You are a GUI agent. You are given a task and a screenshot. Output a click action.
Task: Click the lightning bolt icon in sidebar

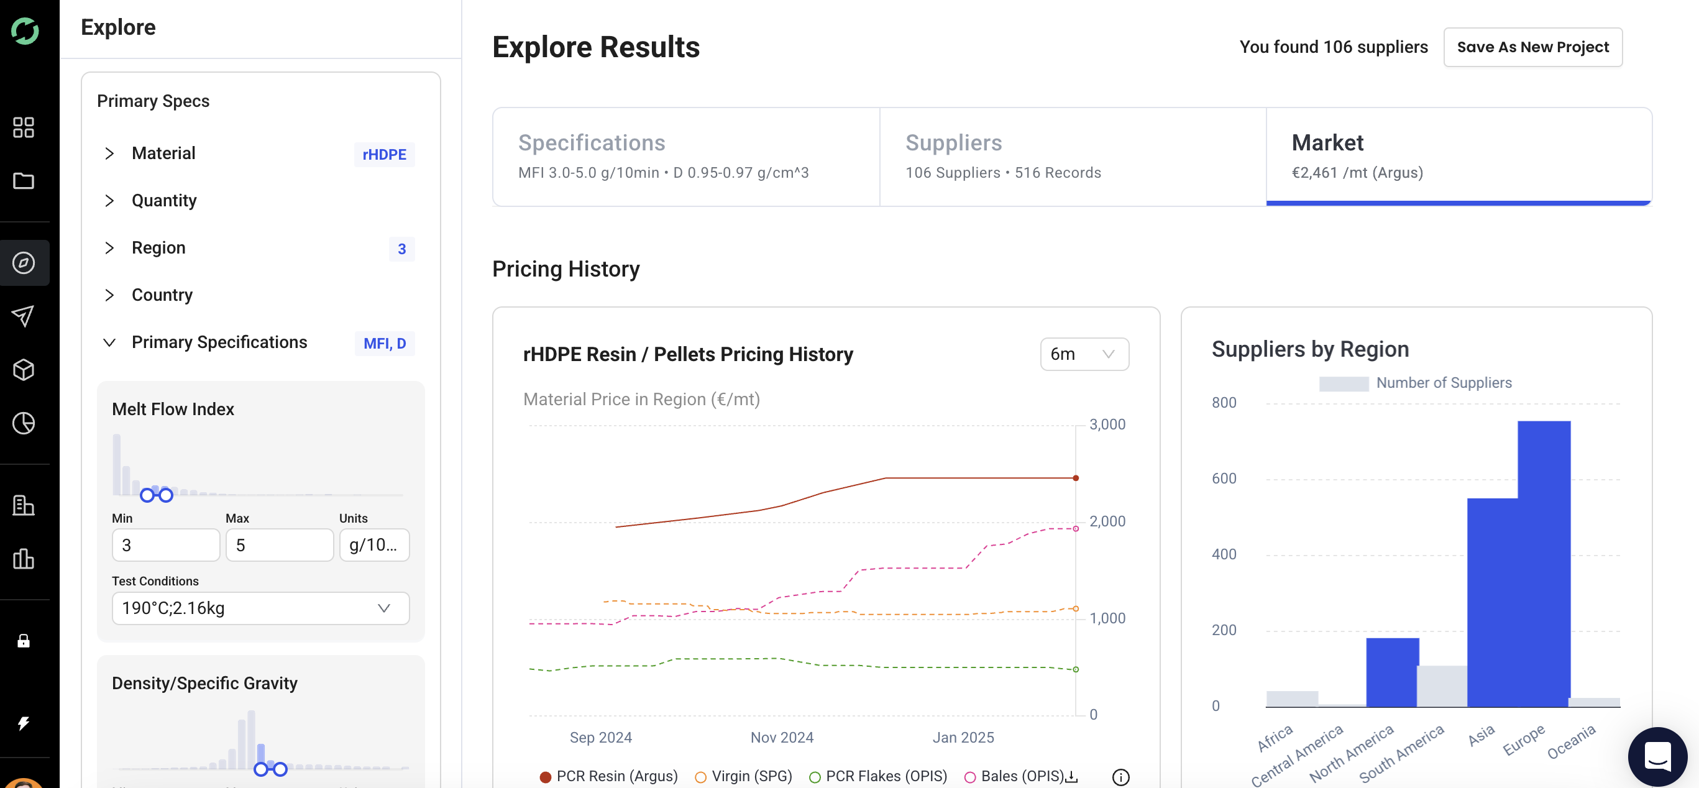24,723
